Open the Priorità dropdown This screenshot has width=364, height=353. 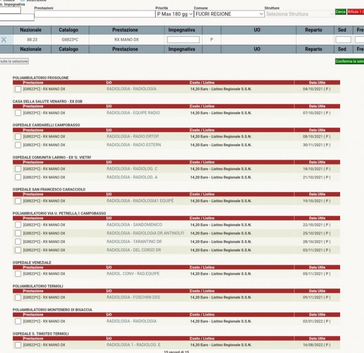tap(175, 14)
